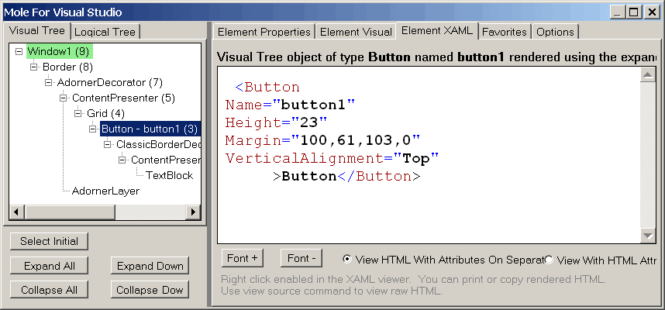Screen dimensions: 665x310
Task: Click the XAML viewer scroll down arrow
Action: tap(648, 235)
